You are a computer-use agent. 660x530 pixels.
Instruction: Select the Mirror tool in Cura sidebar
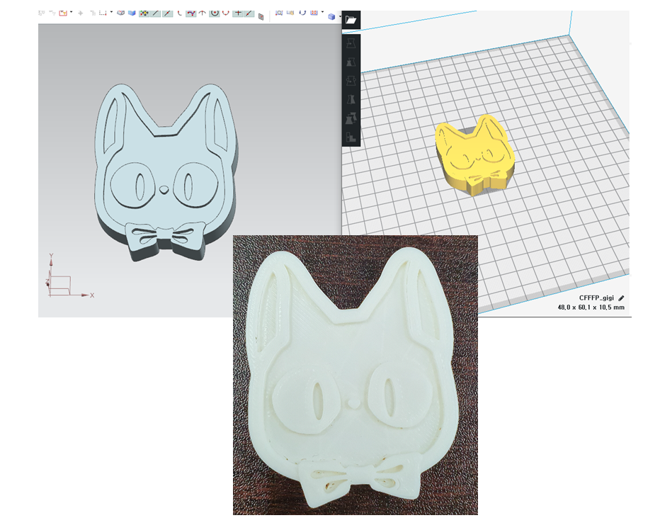click(x=351, y=99)
